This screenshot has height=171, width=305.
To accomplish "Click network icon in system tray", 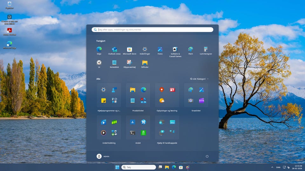I will click(284, 167).
